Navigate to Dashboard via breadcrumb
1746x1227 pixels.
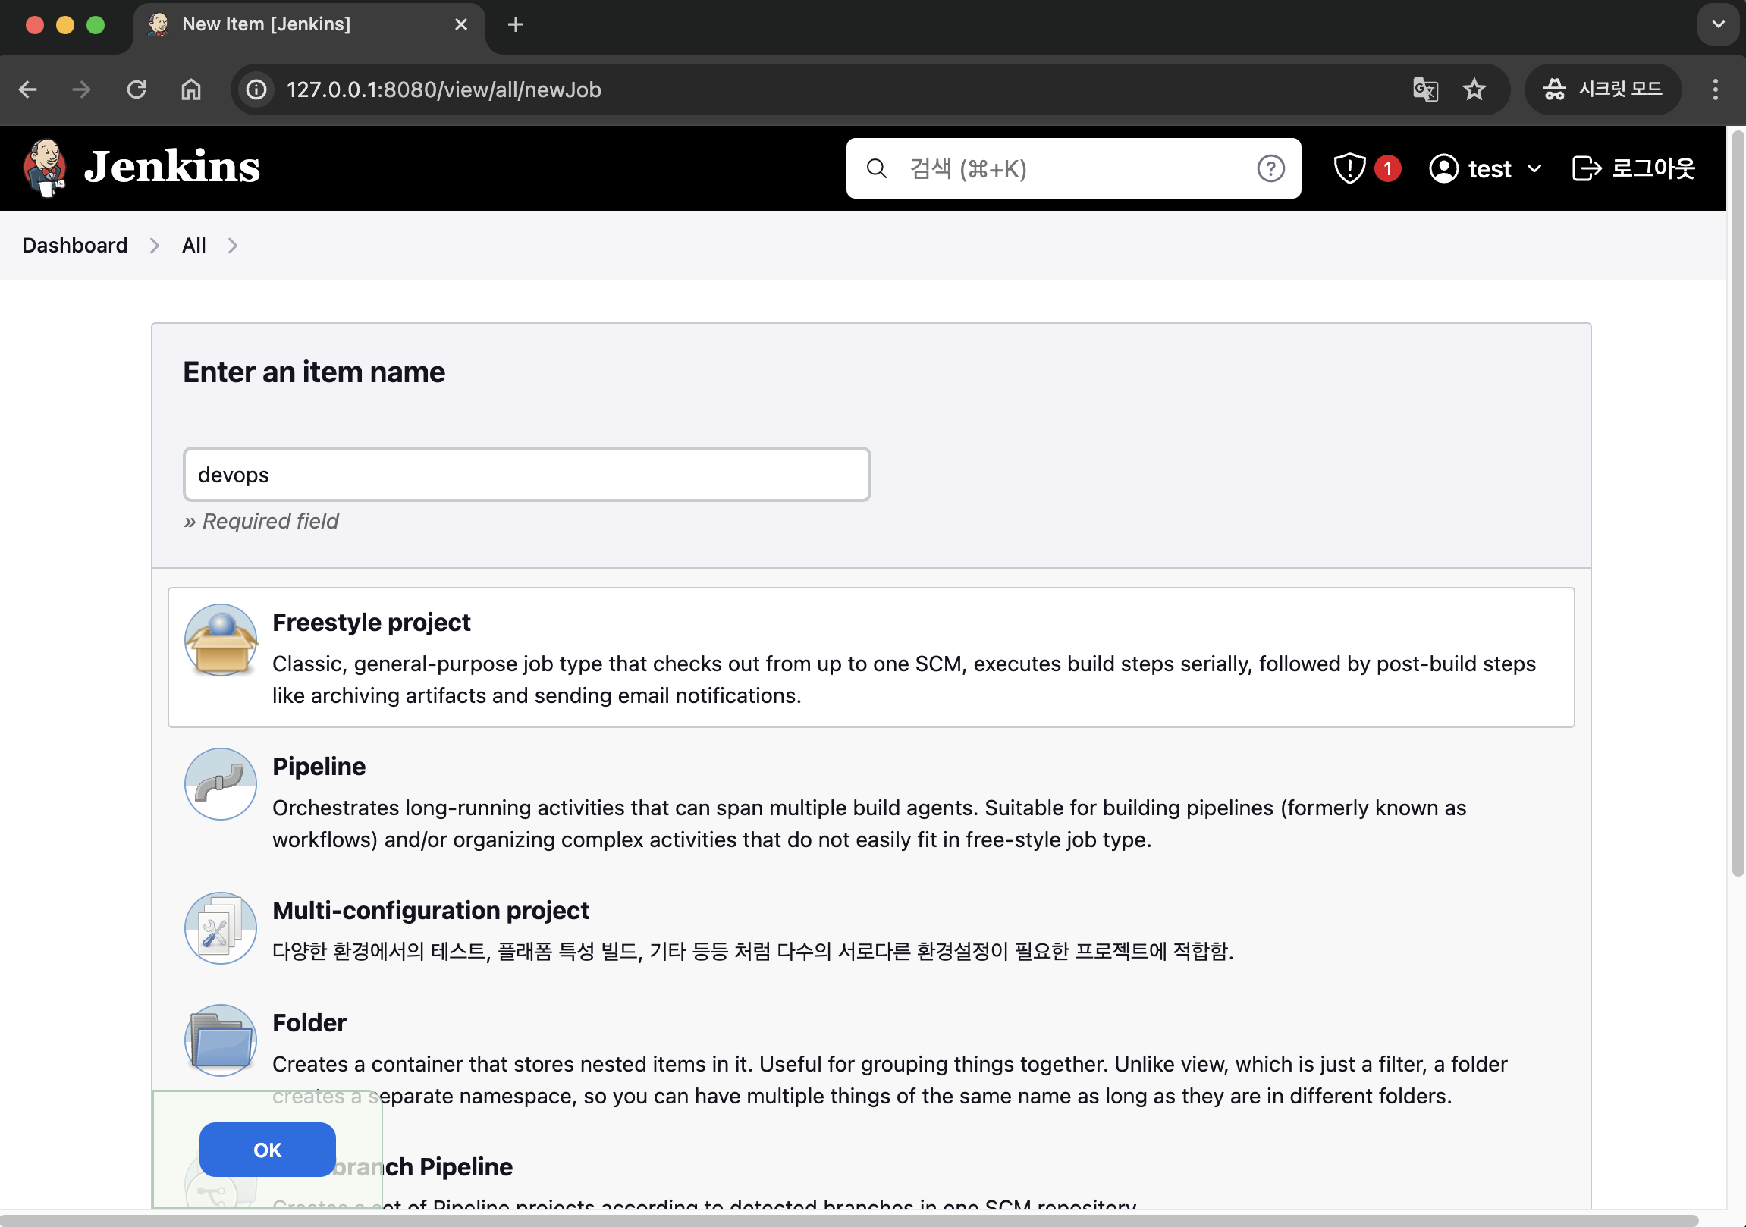74,245
